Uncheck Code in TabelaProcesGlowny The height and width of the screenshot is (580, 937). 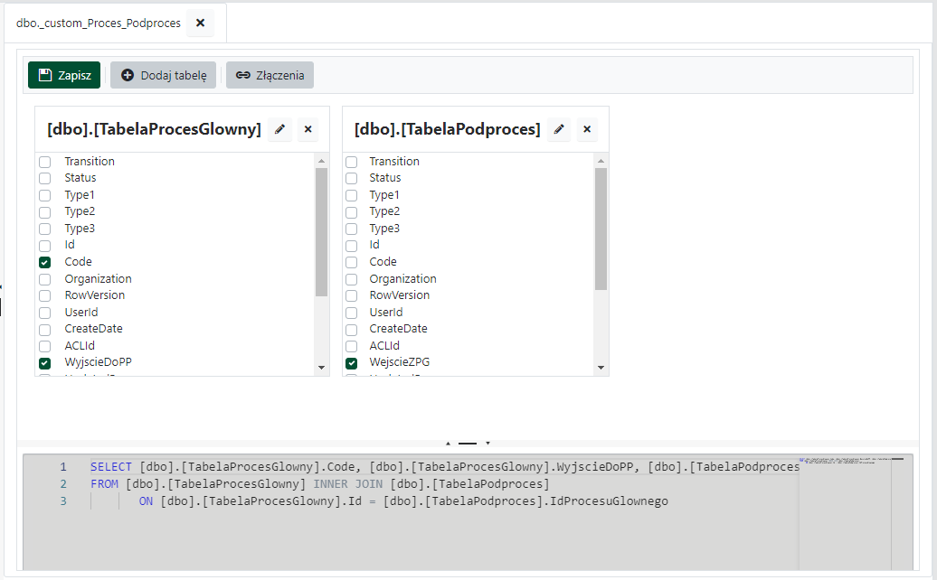pos(44,262)
